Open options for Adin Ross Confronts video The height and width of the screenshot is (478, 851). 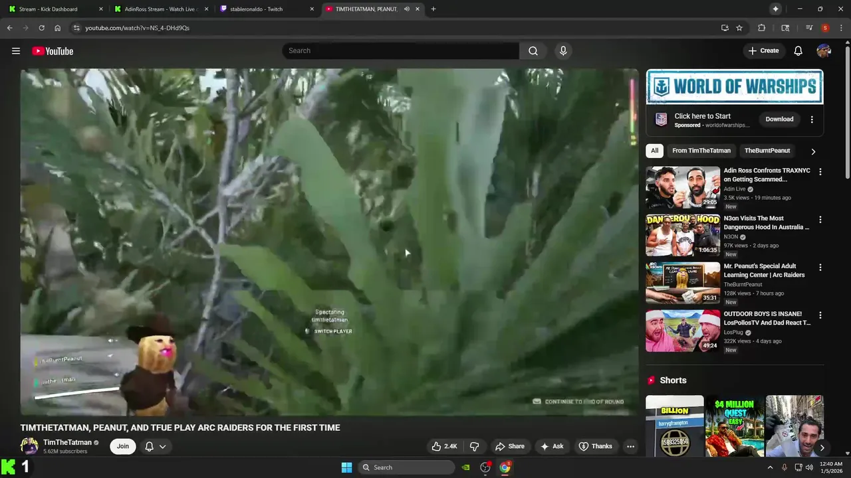coord(820,171)
